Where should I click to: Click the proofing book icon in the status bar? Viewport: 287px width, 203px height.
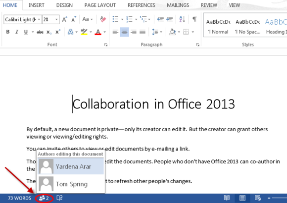[x=59, y=198]
